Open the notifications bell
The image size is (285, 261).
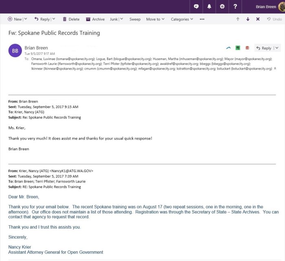click(x=209, y=7)
